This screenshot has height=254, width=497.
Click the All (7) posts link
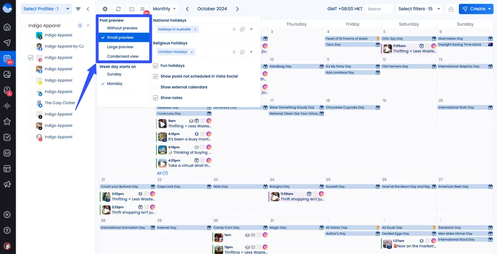coord(162,173)
